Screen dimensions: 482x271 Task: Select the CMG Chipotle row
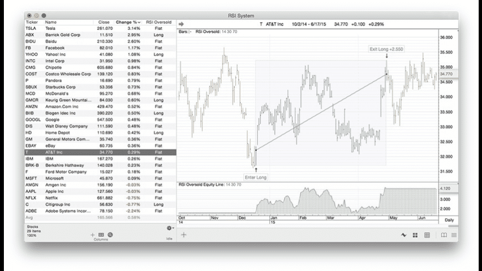click(x=100, y=67)
